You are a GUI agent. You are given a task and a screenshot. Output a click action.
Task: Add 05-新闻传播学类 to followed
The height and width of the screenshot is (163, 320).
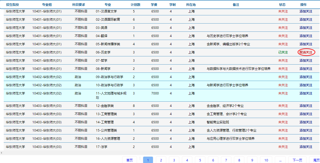click(x=306, y=44)
